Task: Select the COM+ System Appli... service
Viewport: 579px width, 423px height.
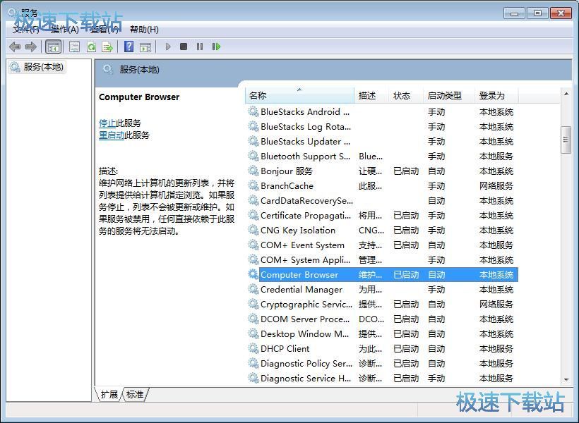Action: [305, 259]
